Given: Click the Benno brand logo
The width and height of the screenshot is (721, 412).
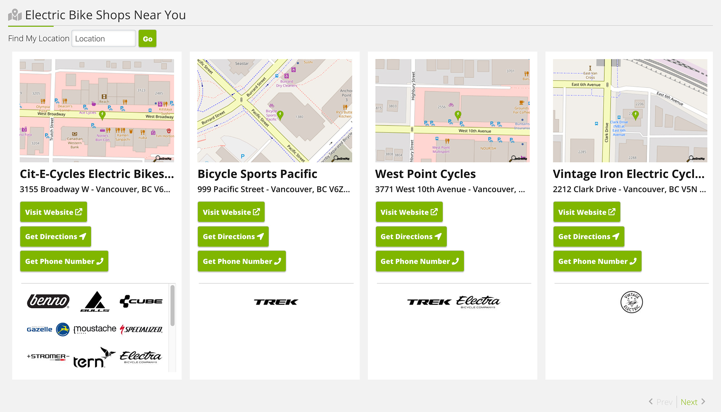Looking at the screenshot, I should (x=48, y=301).
